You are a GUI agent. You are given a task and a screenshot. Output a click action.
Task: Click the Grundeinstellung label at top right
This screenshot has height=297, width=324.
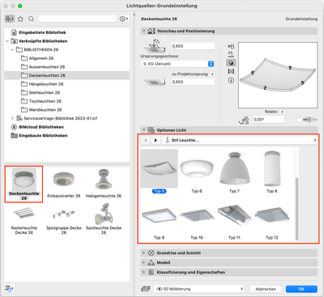click(301, 19)
